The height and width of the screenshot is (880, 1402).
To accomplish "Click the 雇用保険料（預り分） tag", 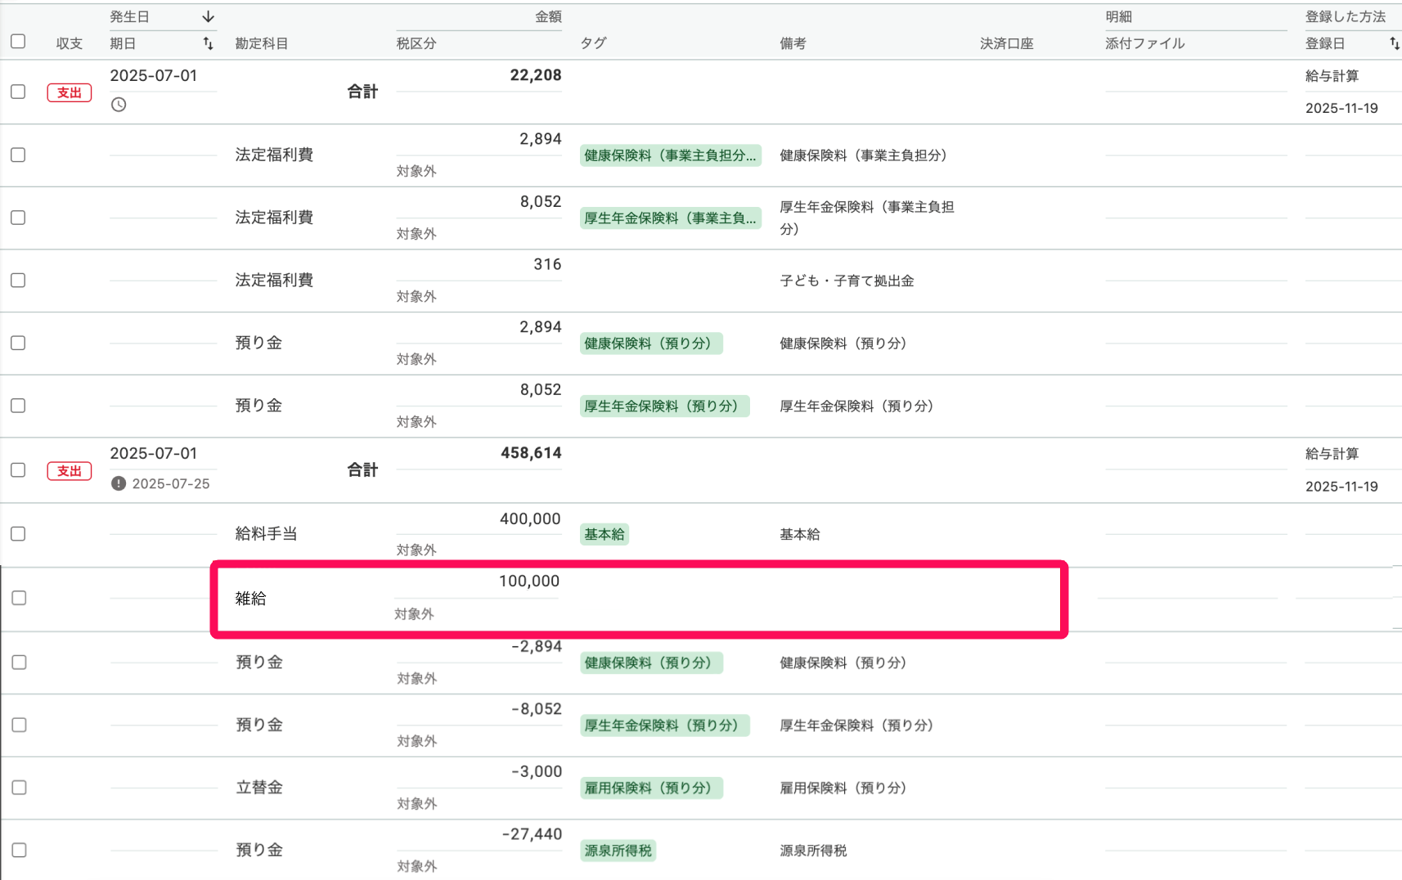I will [651, 788].
